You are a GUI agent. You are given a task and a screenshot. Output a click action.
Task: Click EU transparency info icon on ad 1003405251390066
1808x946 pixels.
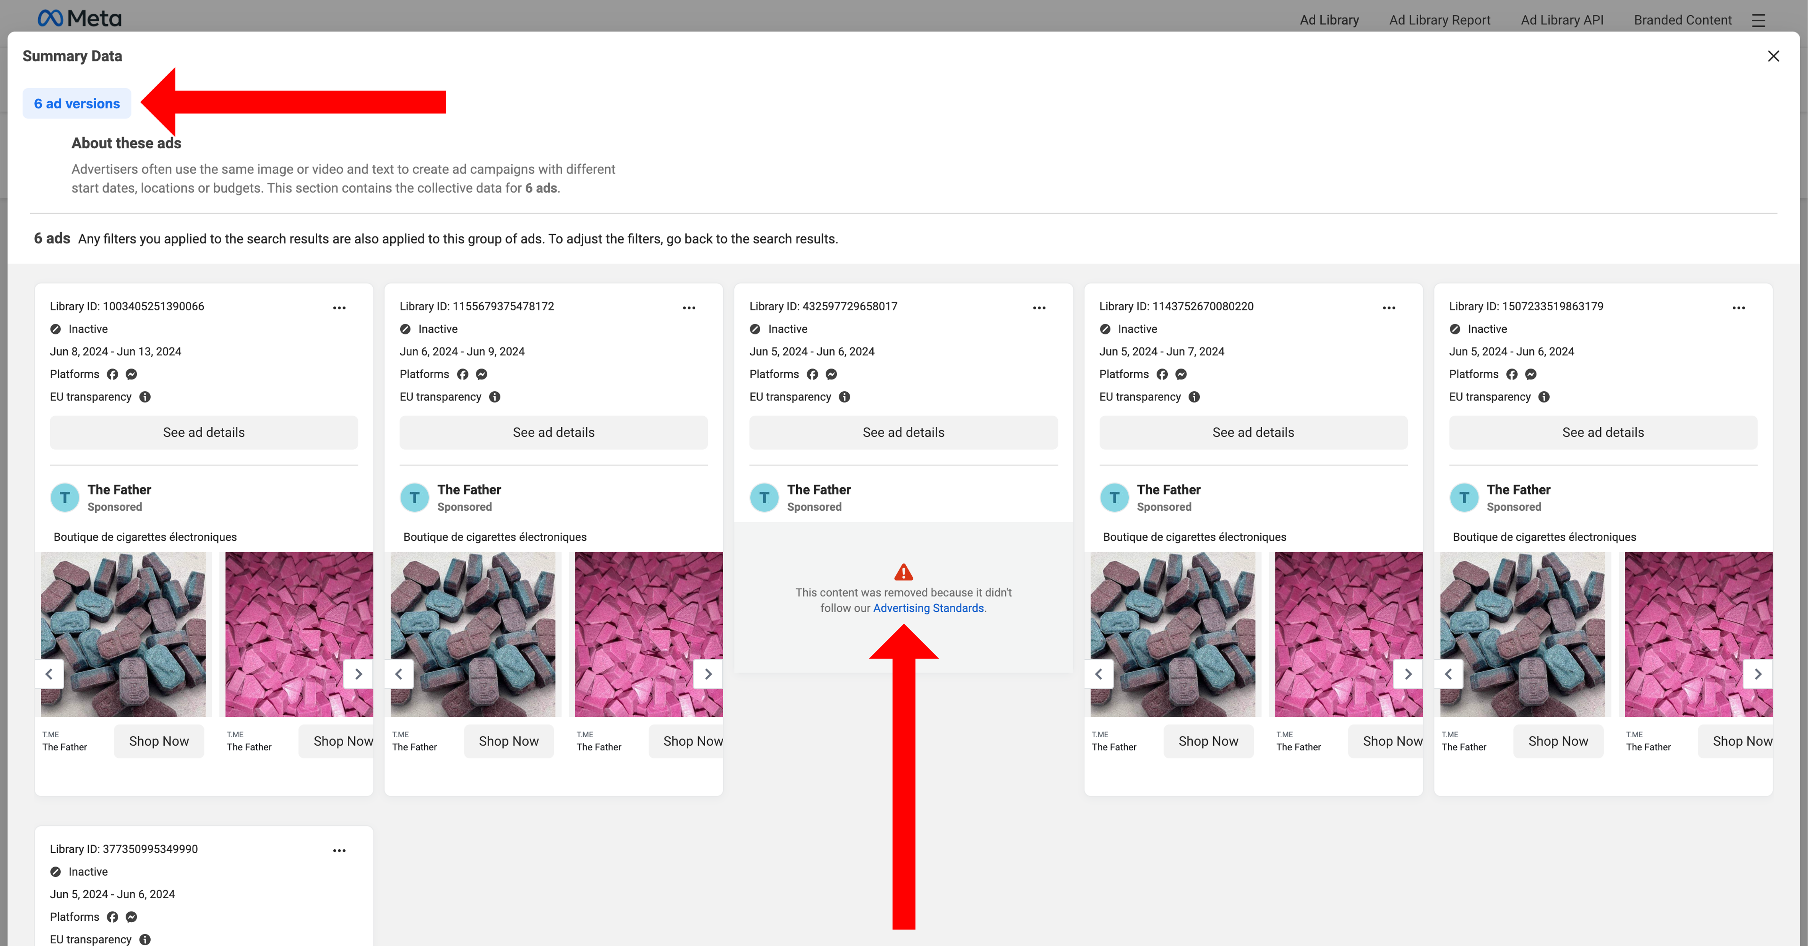click(x=145, y=396)
